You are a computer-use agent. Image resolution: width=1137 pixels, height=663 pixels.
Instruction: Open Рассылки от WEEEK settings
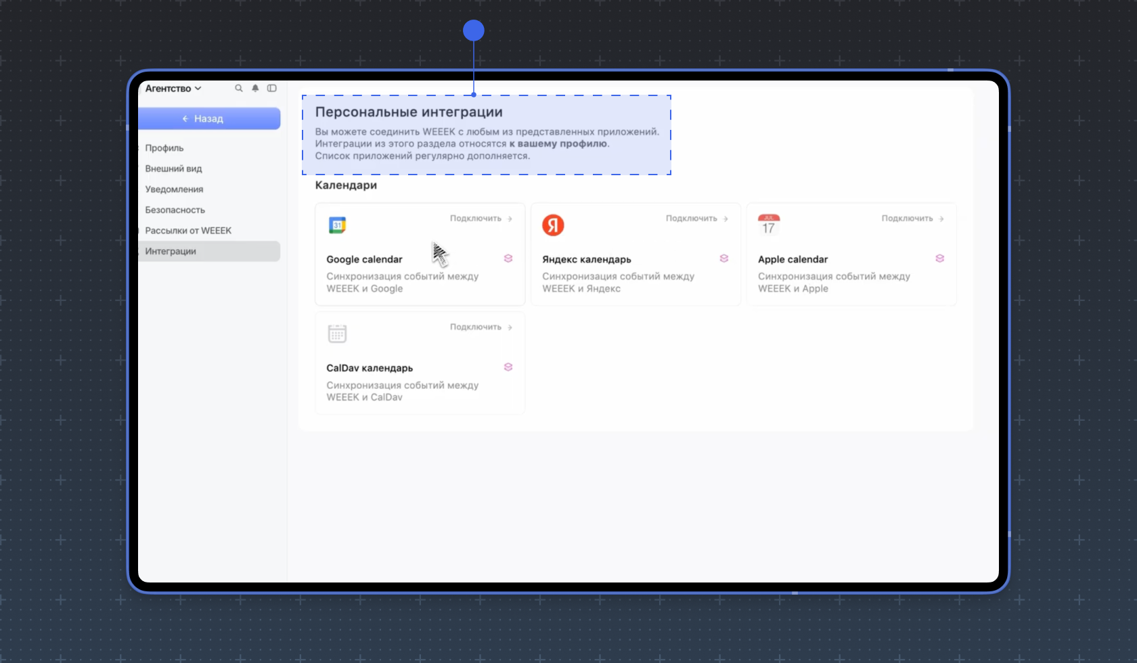tap(189, 230)
